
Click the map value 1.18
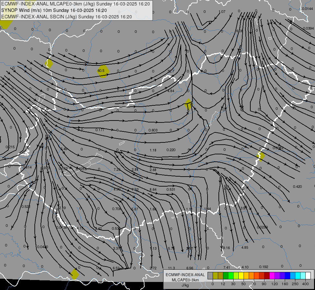[x=153, y=150]
